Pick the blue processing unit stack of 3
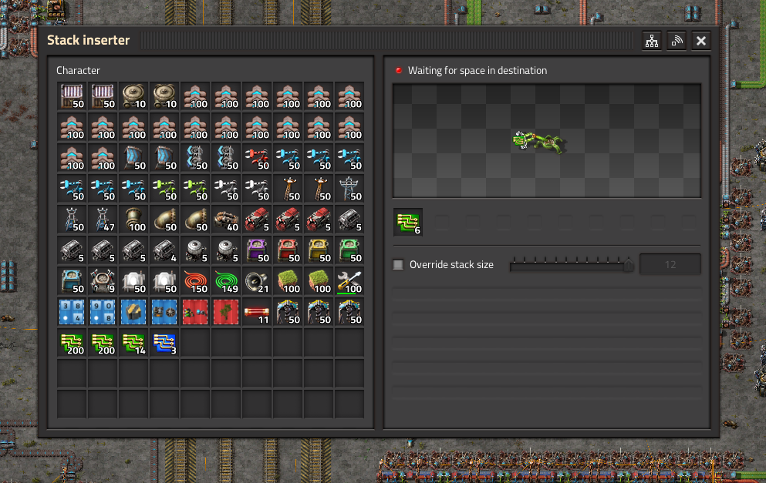 (x=164, y=343)
